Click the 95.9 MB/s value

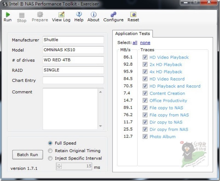coord(128,72)
